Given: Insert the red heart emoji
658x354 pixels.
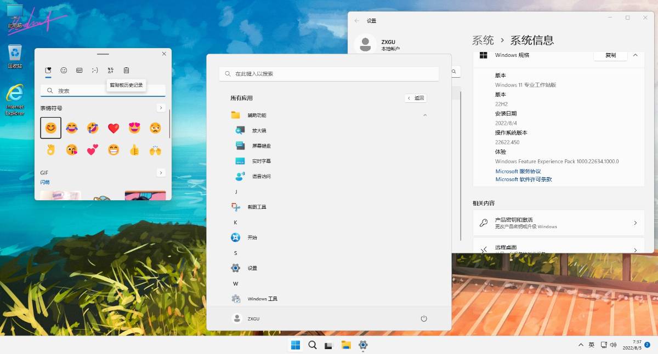Looking at the screenshot, I should 114,128.
